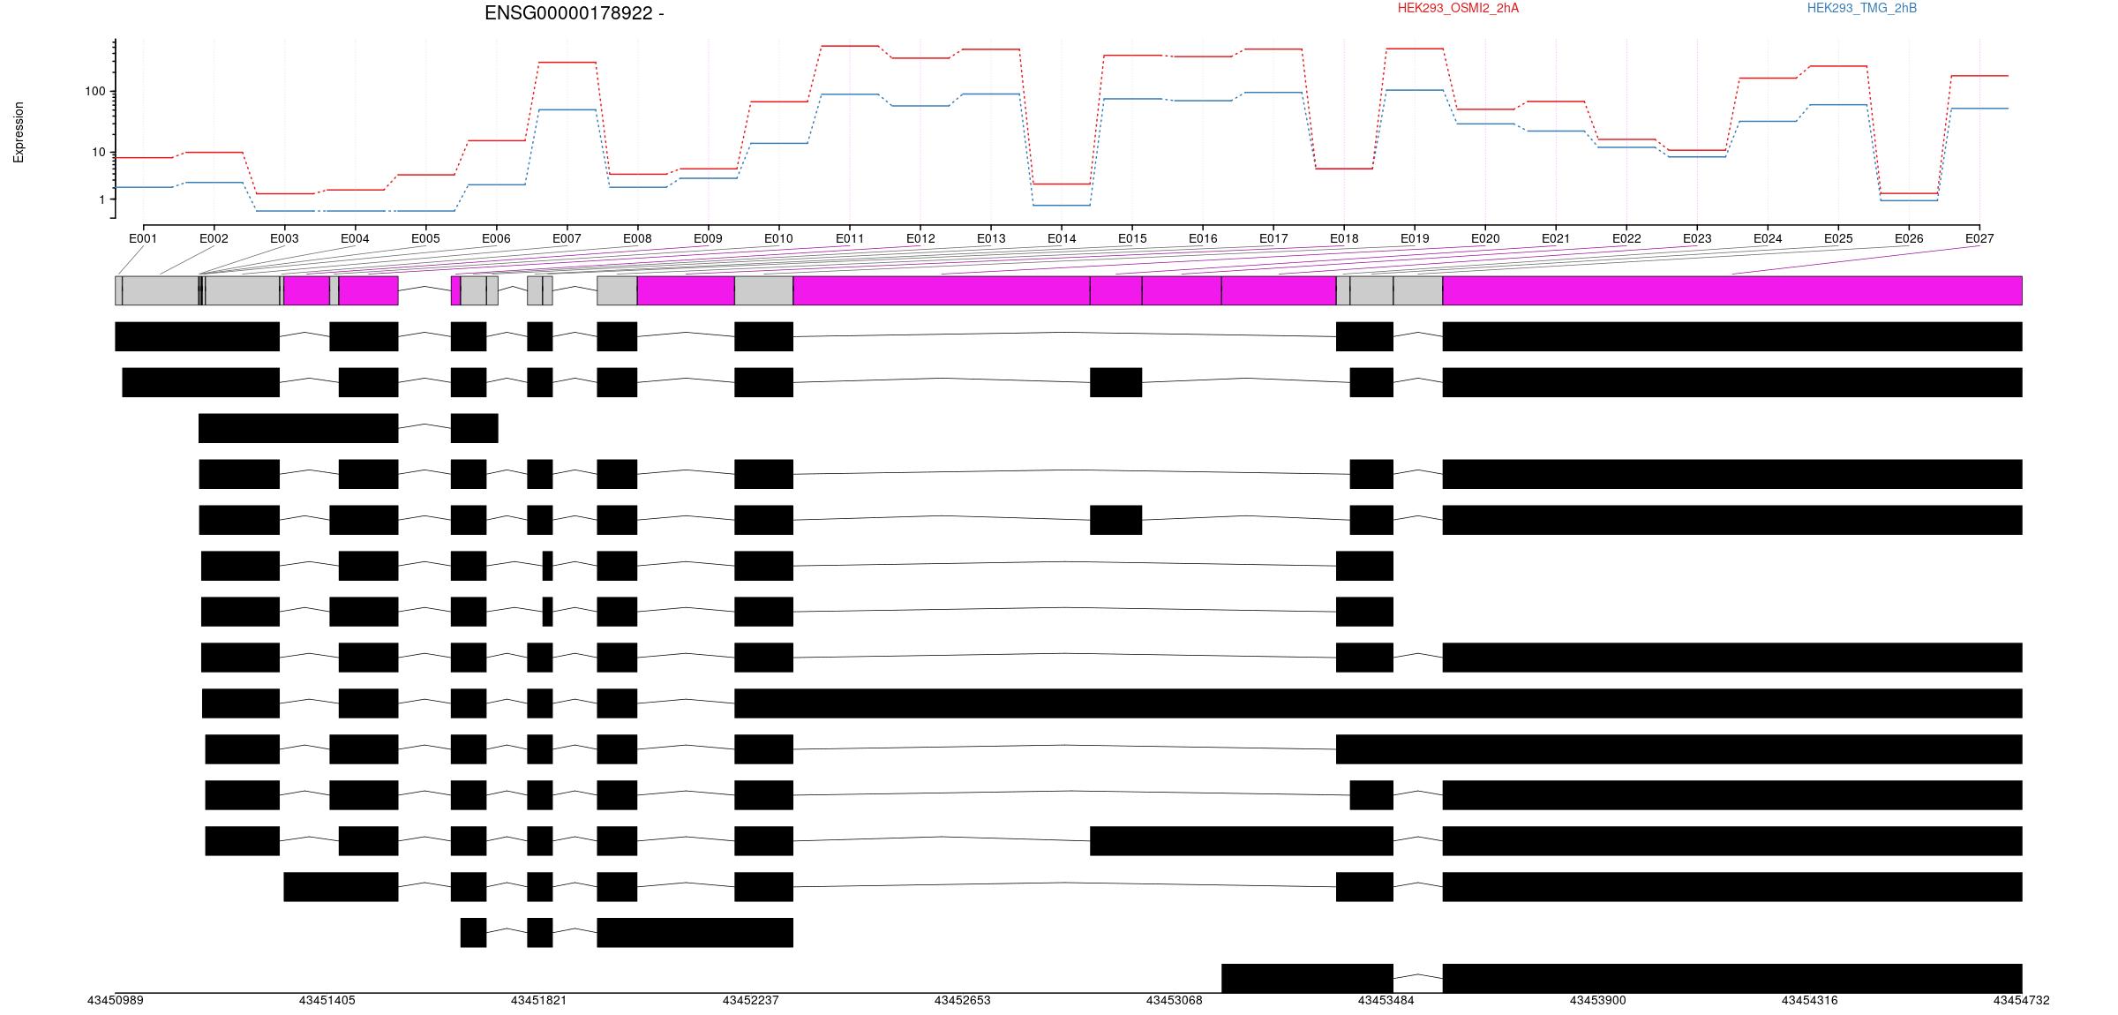2118x1015 pixels.
Task: Click genomic coordinate 43451405
Action: pos(327,1000)
